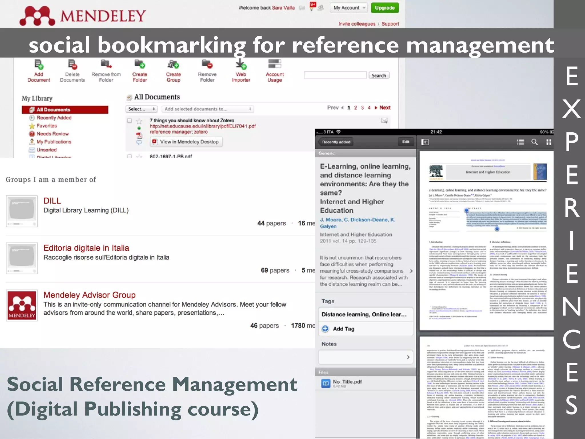Go to the Next page link
Image resolution: width=585 pixels, height=439 pixels.
pos(385,107)
